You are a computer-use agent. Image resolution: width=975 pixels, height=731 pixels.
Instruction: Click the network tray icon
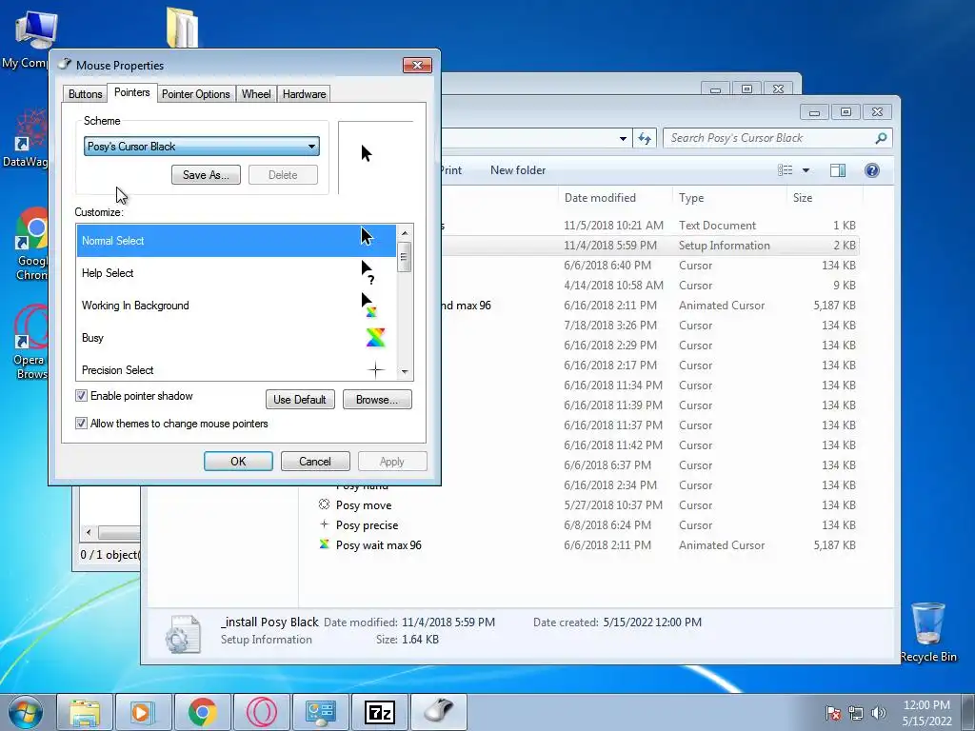click(x=856, y=713)
